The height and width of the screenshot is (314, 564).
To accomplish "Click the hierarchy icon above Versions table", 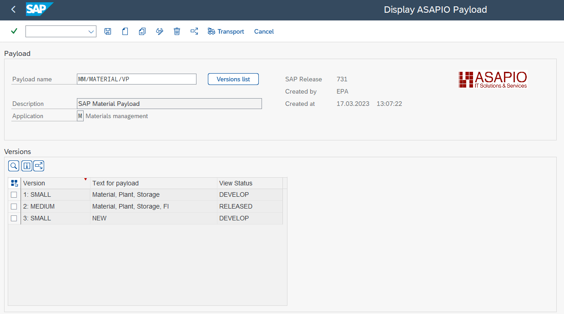I will (x=39, y=166).
